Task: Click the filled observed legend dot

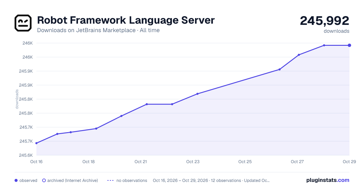Action: (x=16, y=180)
